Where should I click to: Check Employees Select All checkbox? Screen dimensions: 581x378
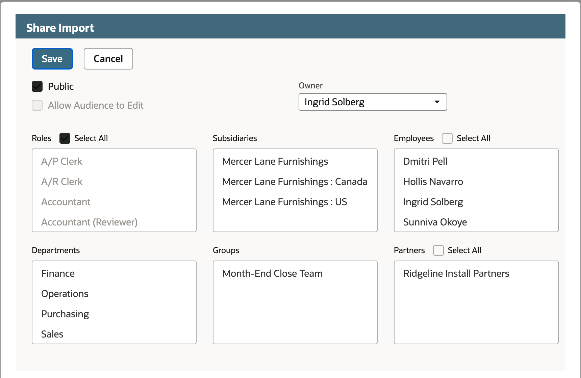447,138
